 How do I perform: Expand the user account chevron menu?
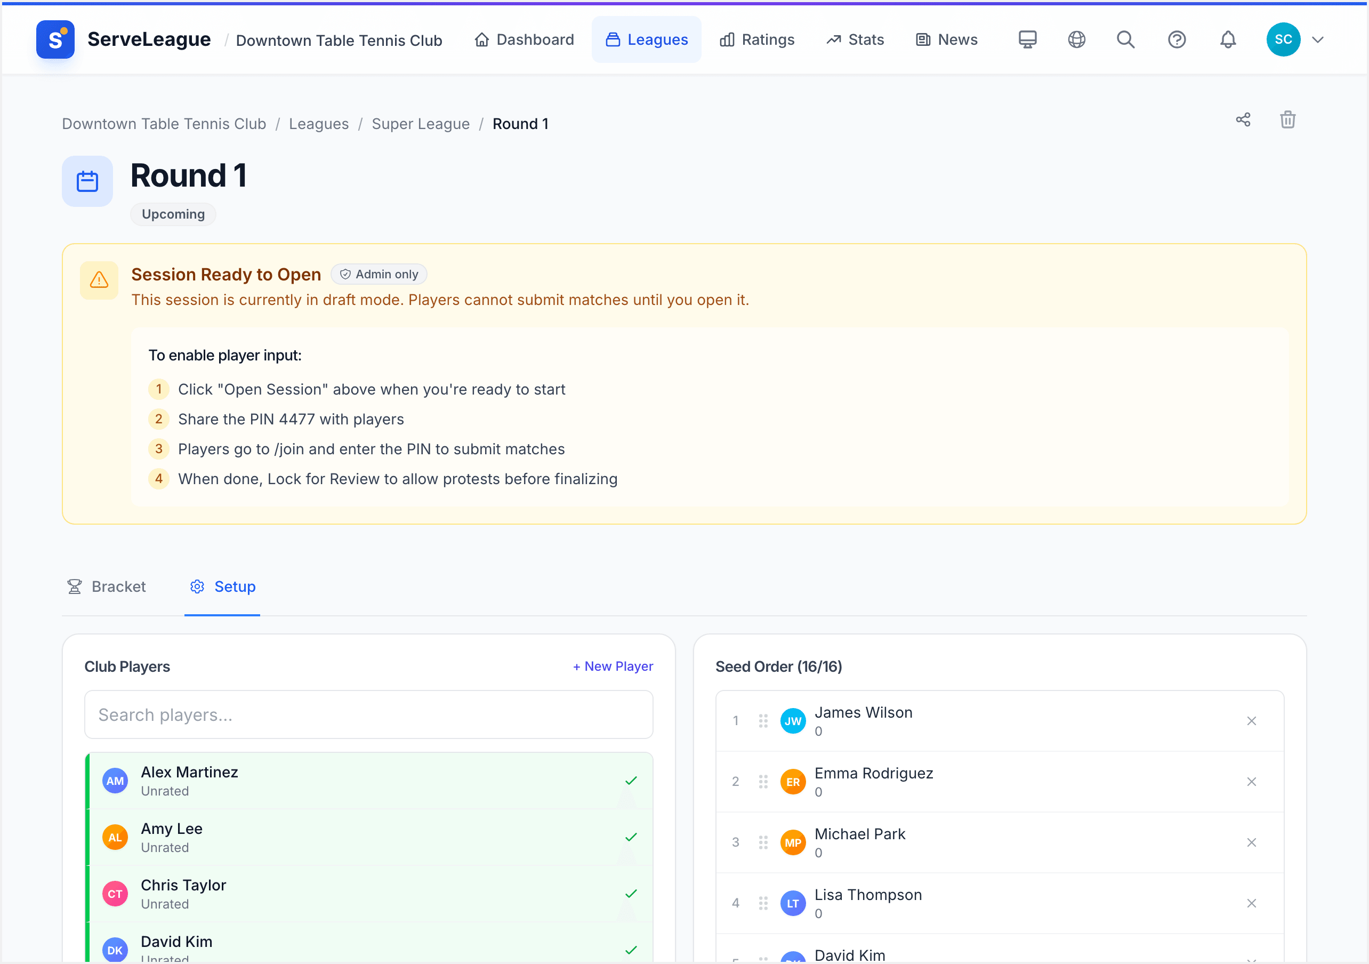(x=1318, y=40)
